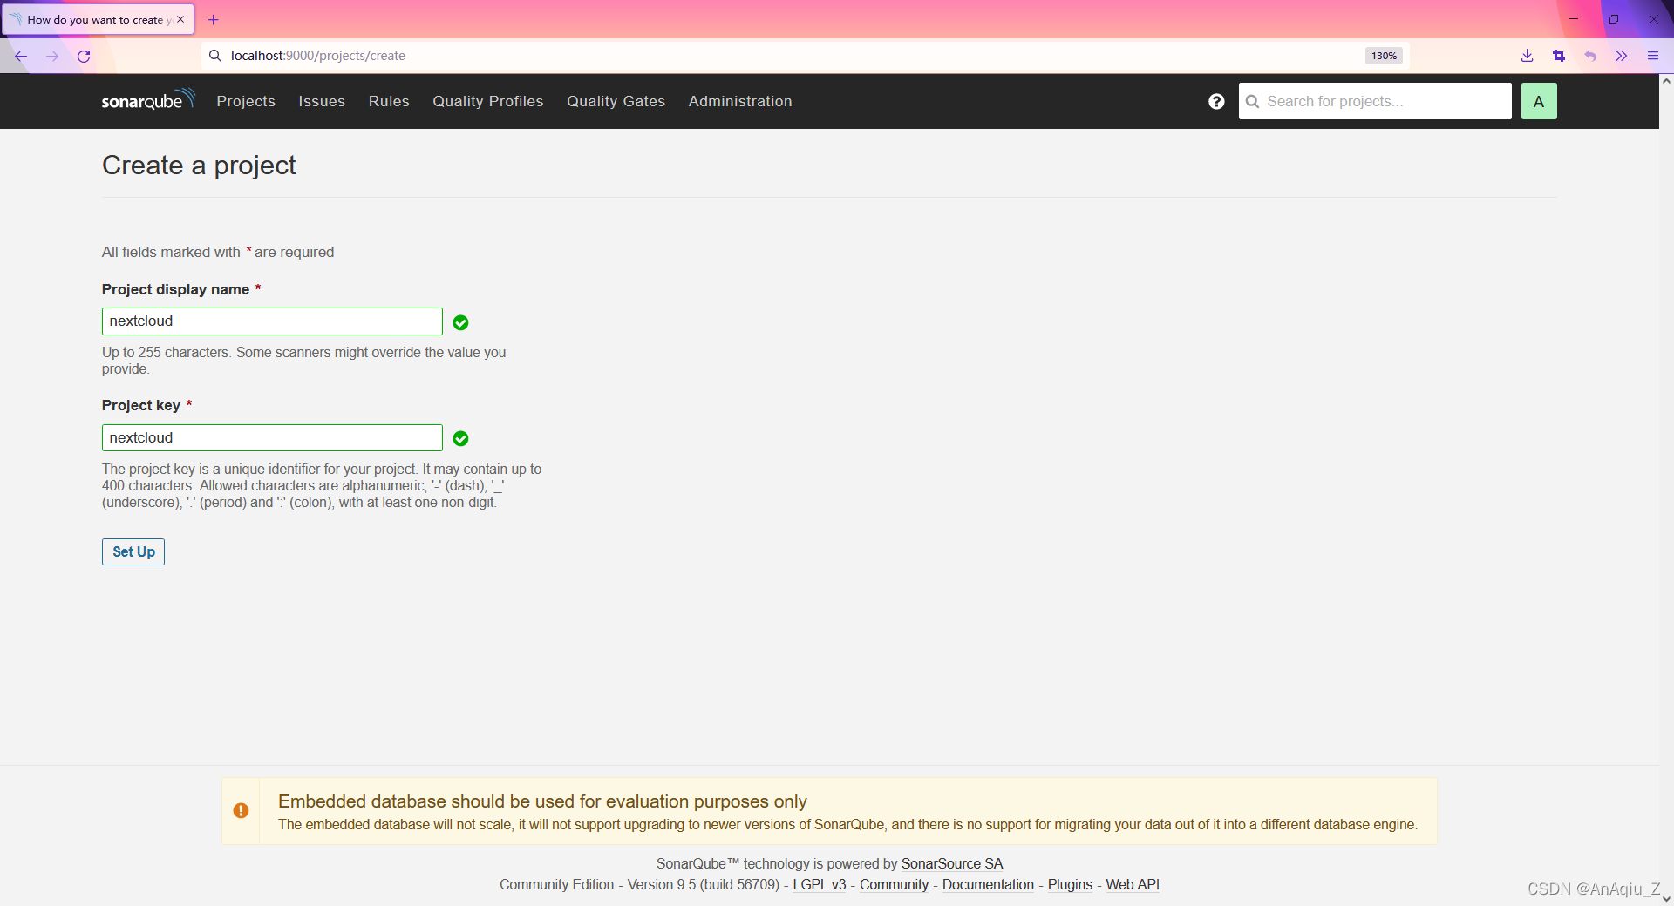
Task: Reload the page
Action: point(84,56)
